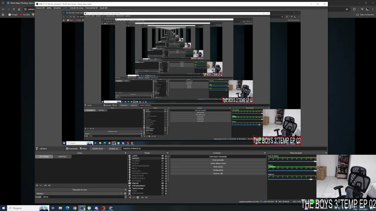Open the Coleção de cenas menu
Viewport: 376px width, 211px height.
tap(76, 8)
